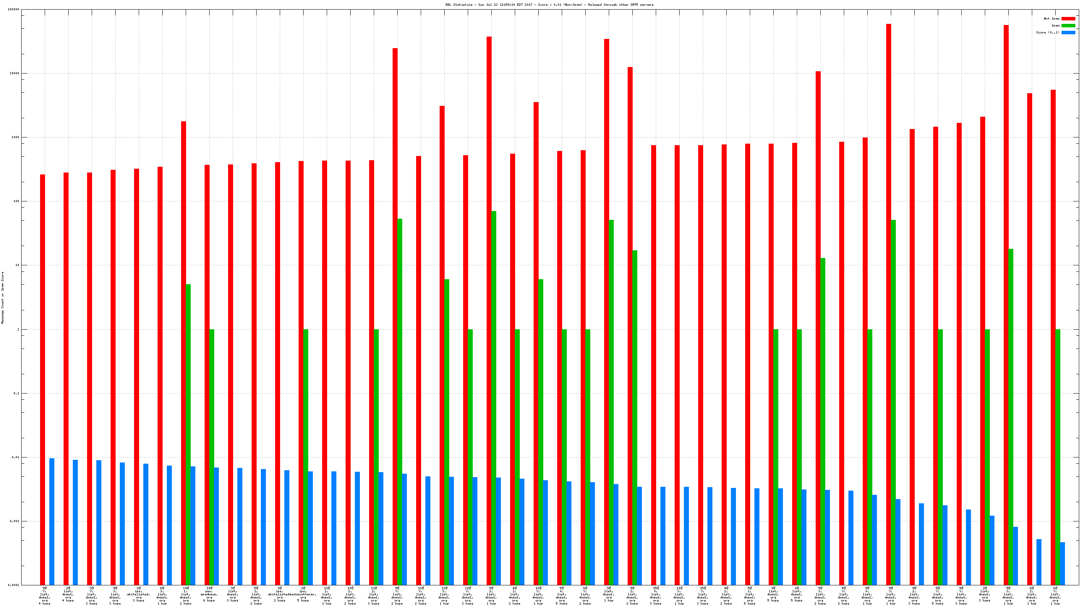Click the leftmost red Not Spam bar
This screenshot has width=1085, height=610.
tap(42, 379)
